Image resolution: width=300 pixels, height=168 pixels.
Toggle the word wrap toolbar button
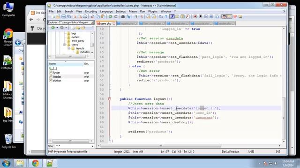(161, 17)
